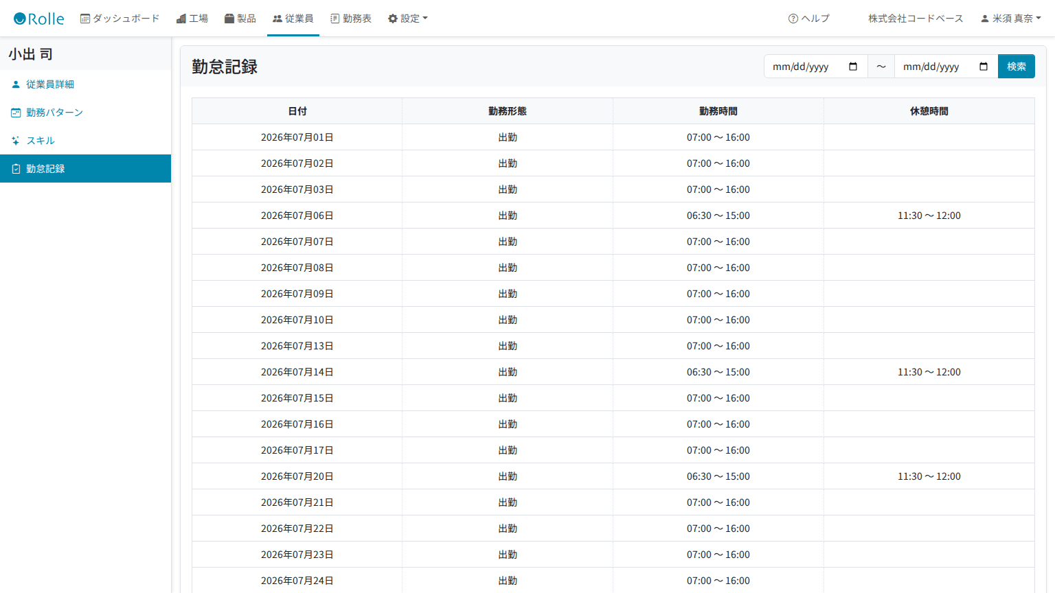Click the gear icon beside 設定
1055x593 pixels.
(393, 19)
